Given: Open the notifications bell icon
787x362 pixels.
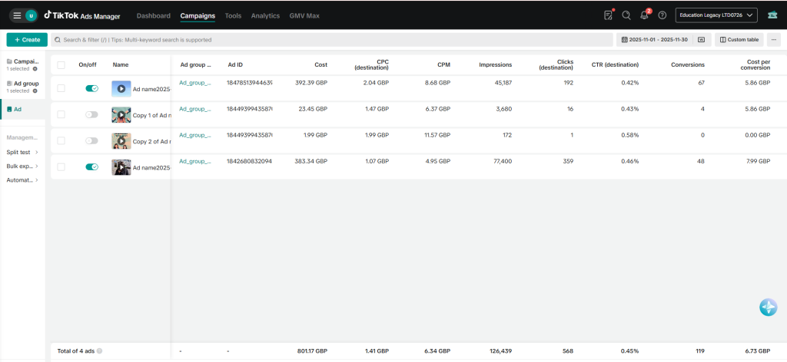Looking at the screenshot, I should (x=645, y=15).
